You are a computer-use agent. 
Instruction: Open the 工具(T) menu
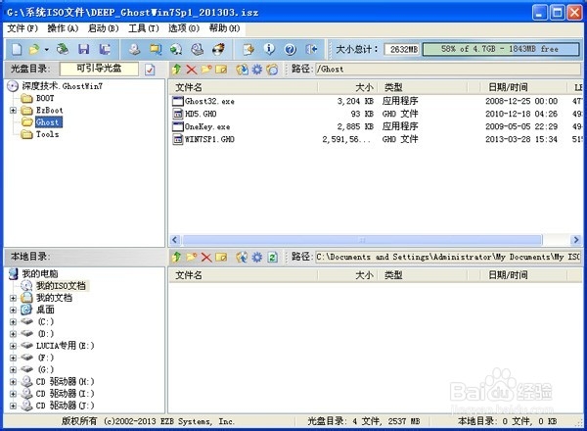(144, 28)
